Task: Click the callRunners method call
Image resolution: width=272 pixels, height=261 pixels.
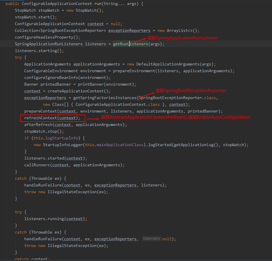Action: tap(37, 165)
